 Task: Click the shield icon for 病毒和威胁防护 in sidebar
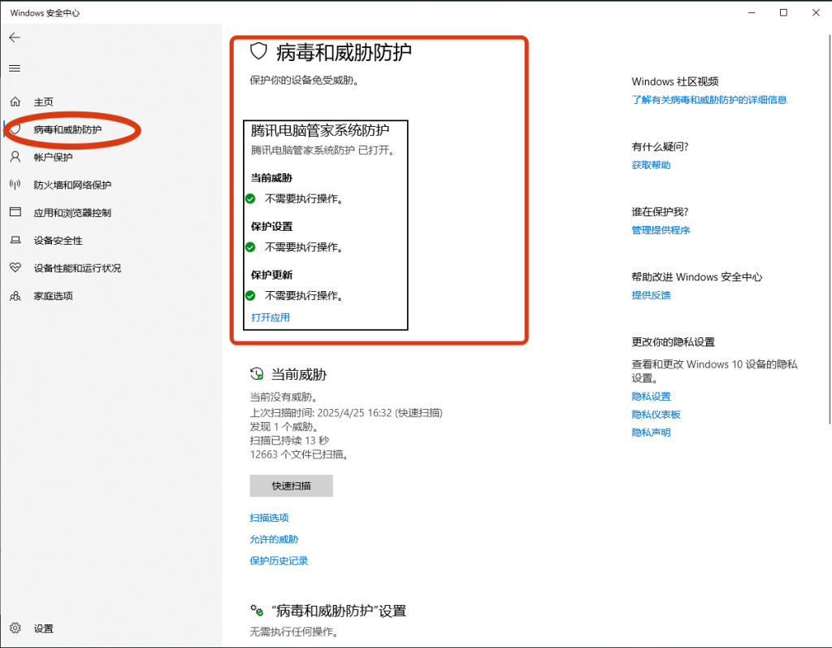pos(15,129)
